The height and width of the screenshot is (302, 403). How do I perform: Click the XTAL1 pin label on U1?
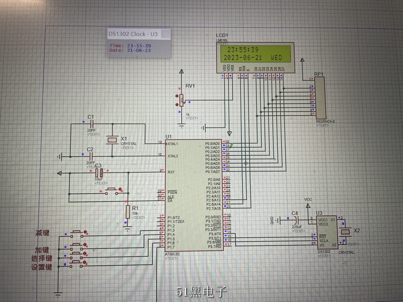[173, 144]
